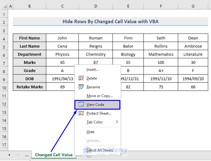Click Select All Sheets menu entry
The width and height of the screenshot is (211, 161).
pyautogui.click(x=100, y=150)
